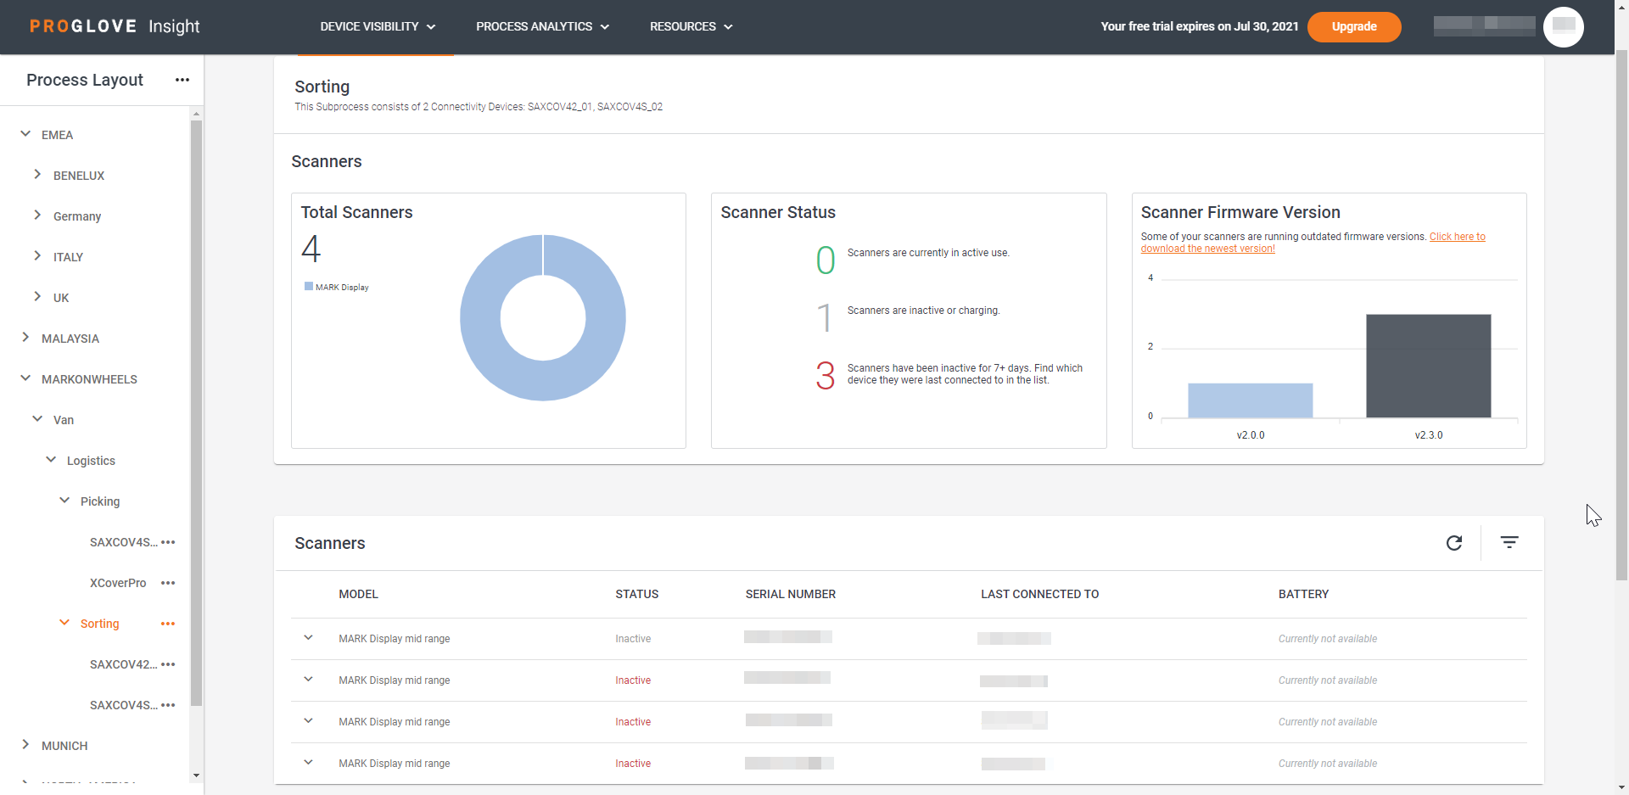Screen dimensions: 1629x795
Task: Collapse the Logistics tree node
Action: [x=51, y=460]
